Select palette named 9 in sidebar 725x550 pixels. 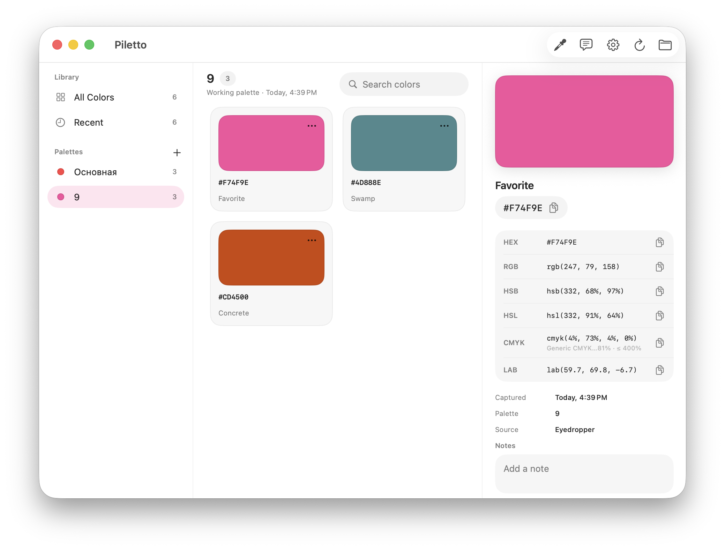[116, 197]
